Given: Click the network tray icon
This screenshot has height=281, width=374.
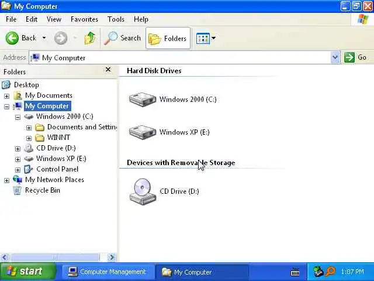Looking at the screenshot, I should tap(318, 272).
